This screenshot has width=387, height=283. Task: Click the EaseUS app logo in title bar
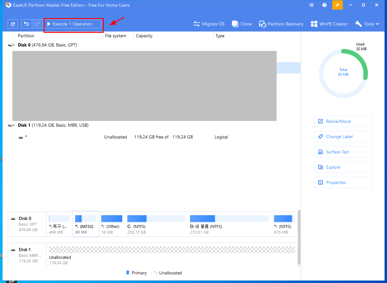(8, 5)
